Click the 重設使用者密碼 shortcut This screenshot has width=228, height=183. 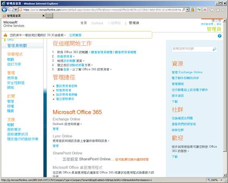click(66, 86)
